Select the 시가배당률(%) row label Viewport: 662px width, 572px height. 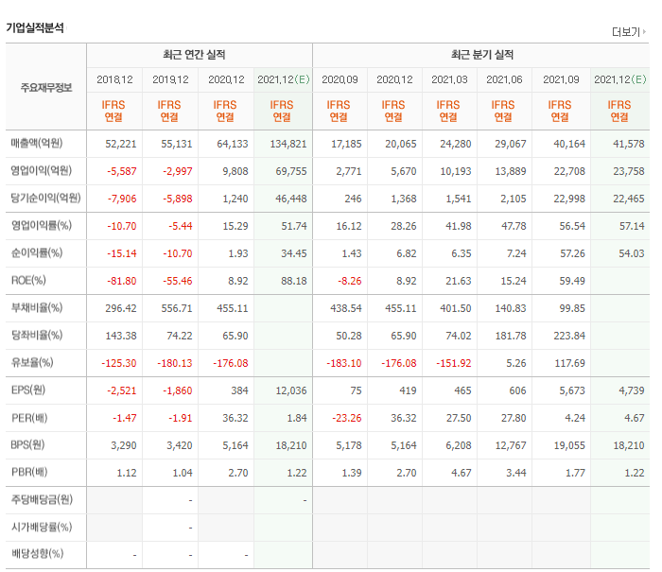coord(42,527)
